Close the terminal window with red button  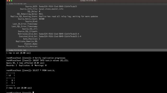(x=7, y=1)
